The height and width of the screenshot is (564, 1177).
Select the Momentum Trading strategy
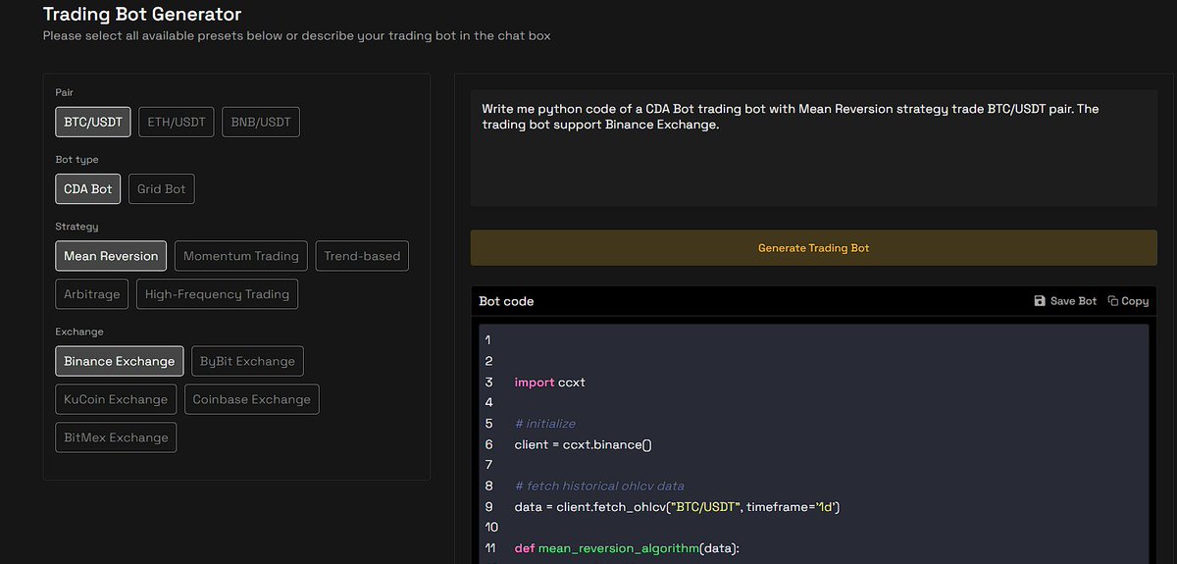coord(241,256)
